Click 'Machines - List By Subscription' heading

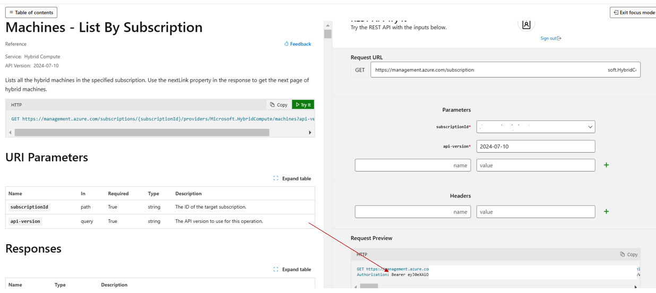click(x=104, y=27)
